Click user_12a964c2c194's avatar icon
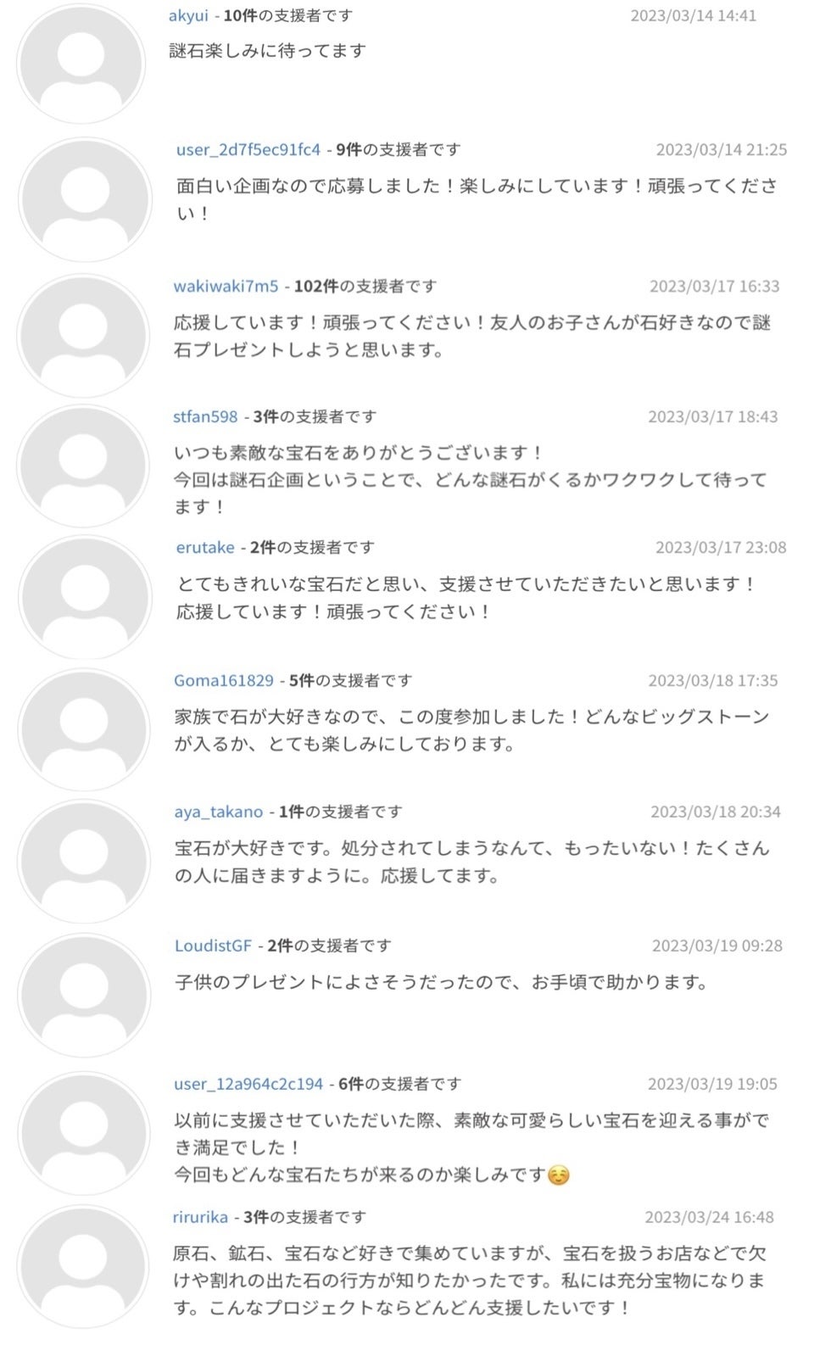Viewport: 820px width, 1345px height. click(83, 1134)
